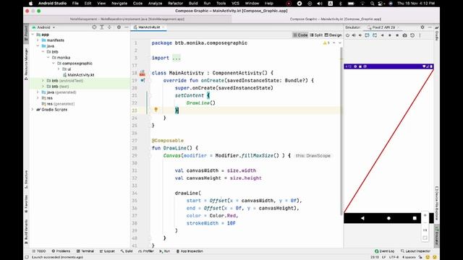463x260 pixels.
Task: Toggle the Favorites side tab
Action: click(x=26, y=204)
